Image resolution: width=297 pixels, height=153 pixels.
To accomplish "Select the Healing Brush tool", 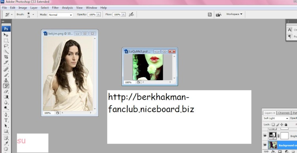I will click(x=6, y=69).
